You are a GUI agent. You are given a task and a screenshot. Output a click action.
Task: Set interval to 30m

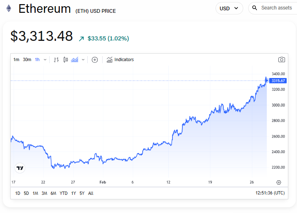(27, 60)
